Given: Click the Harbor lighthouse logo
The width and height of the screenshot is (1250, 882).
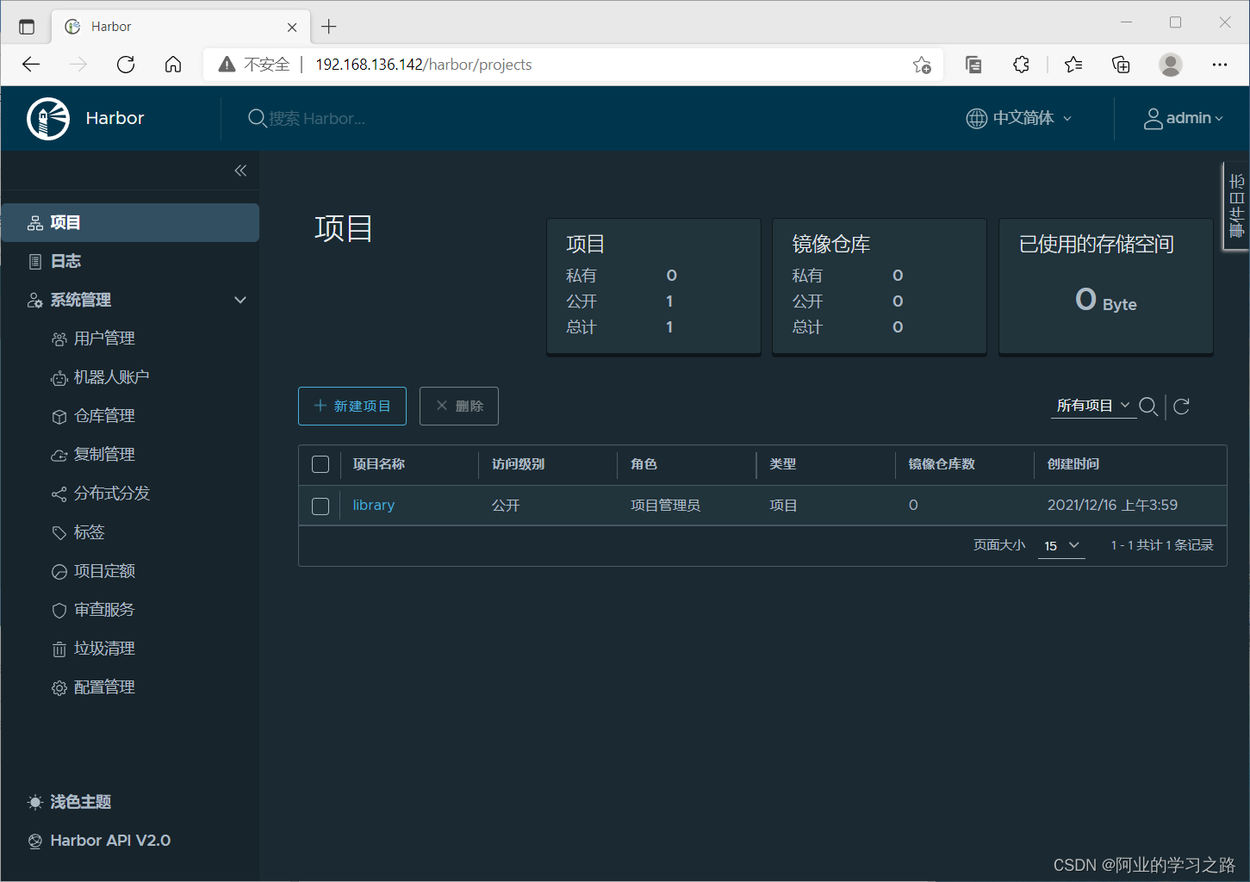Looking at the screenshot, I should pyautogui.click(x=48, y=118).
